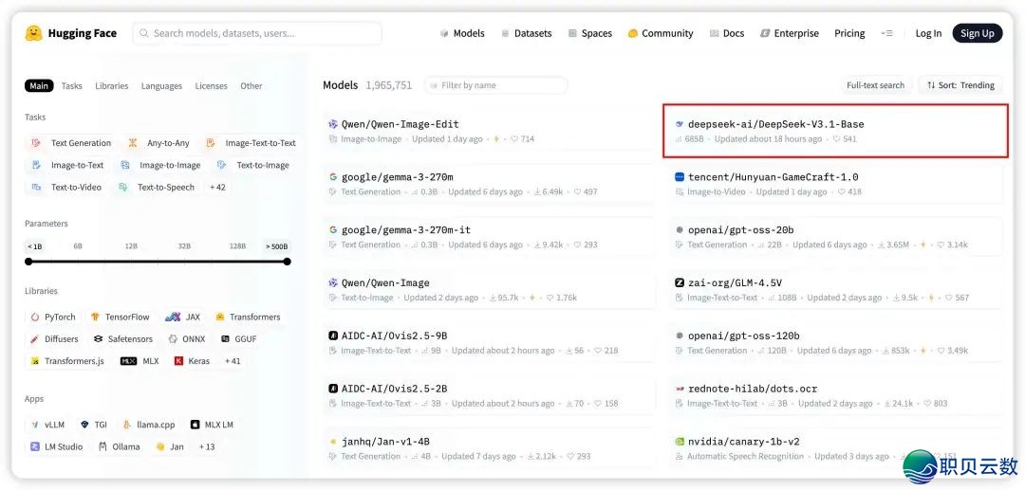Screen dimensions: 1025x490
Task: Click the Text-to-Speech task icon
Action: click(122, 188)
